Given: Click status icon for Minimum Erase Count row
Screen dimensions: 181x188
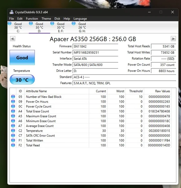Looking at the screenshot, I should 13,121.
